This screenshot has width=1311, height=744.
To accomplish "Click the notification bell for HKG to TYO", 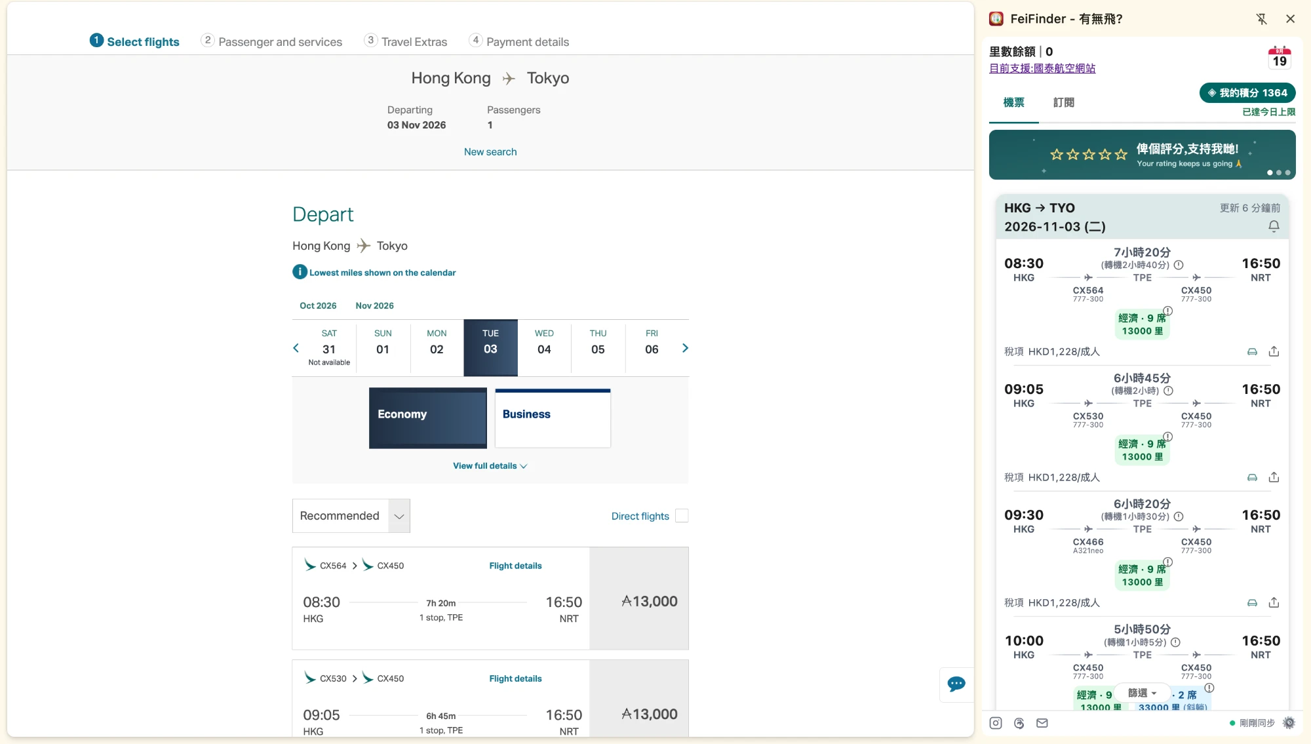I will click(x=1274, y=226).
